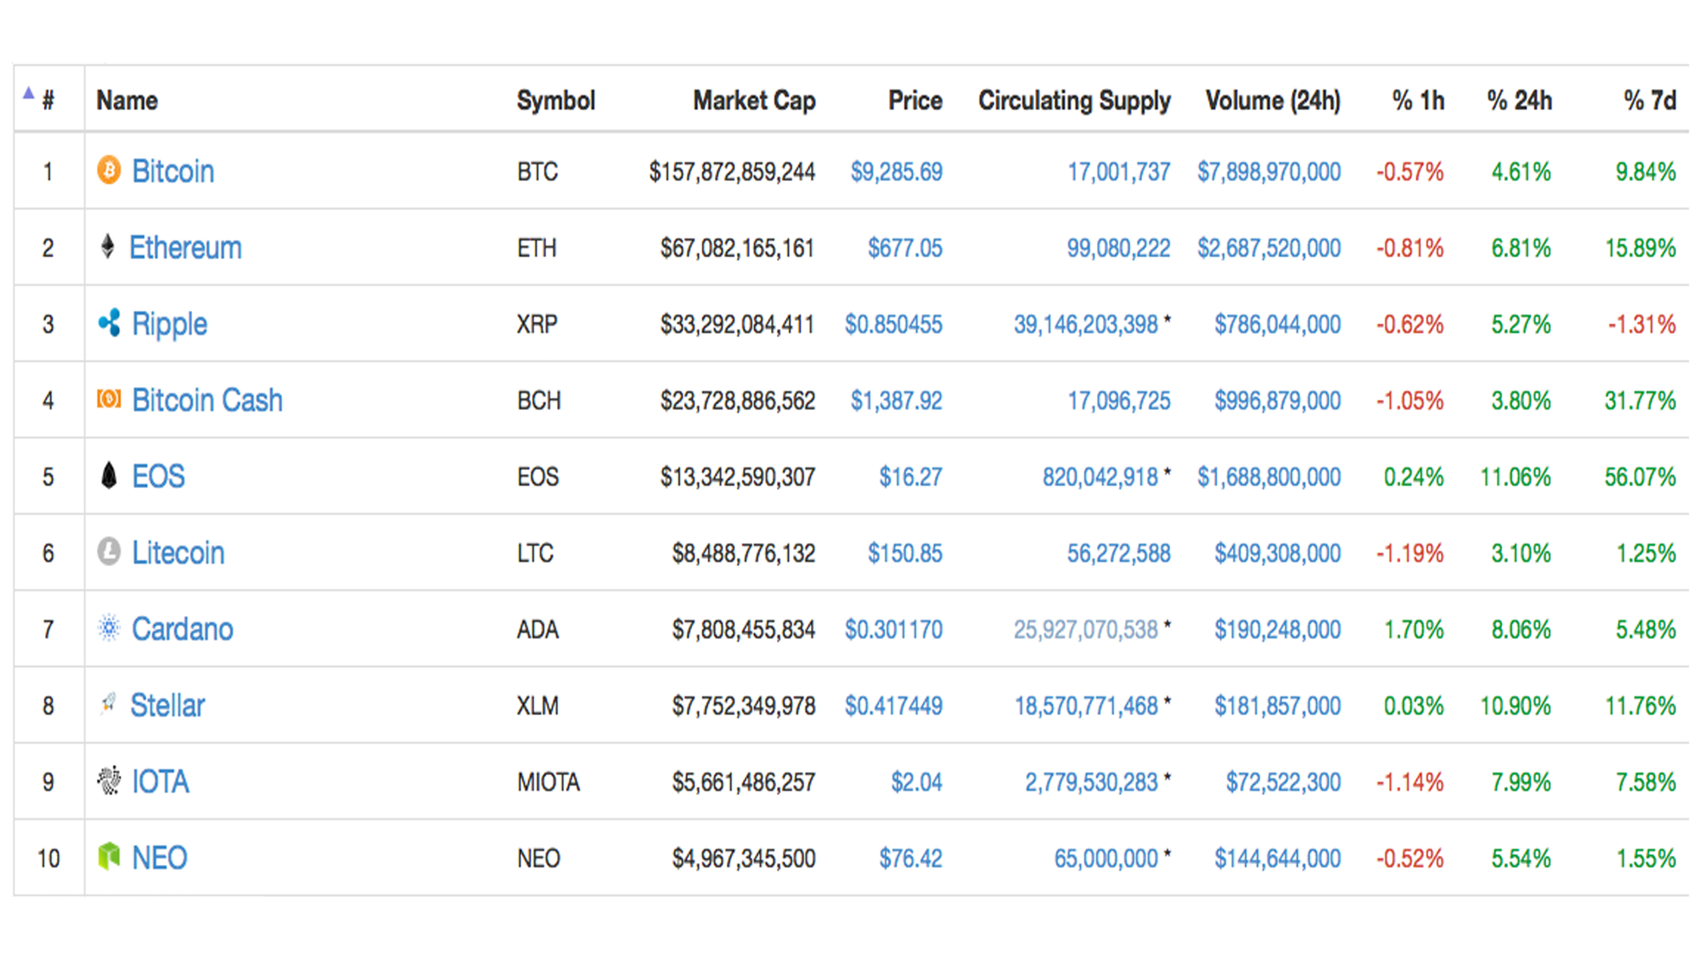Screen dimensions: 1697x969
Task: Click NEO price $76.42
Action: click(x=910, y=858)
